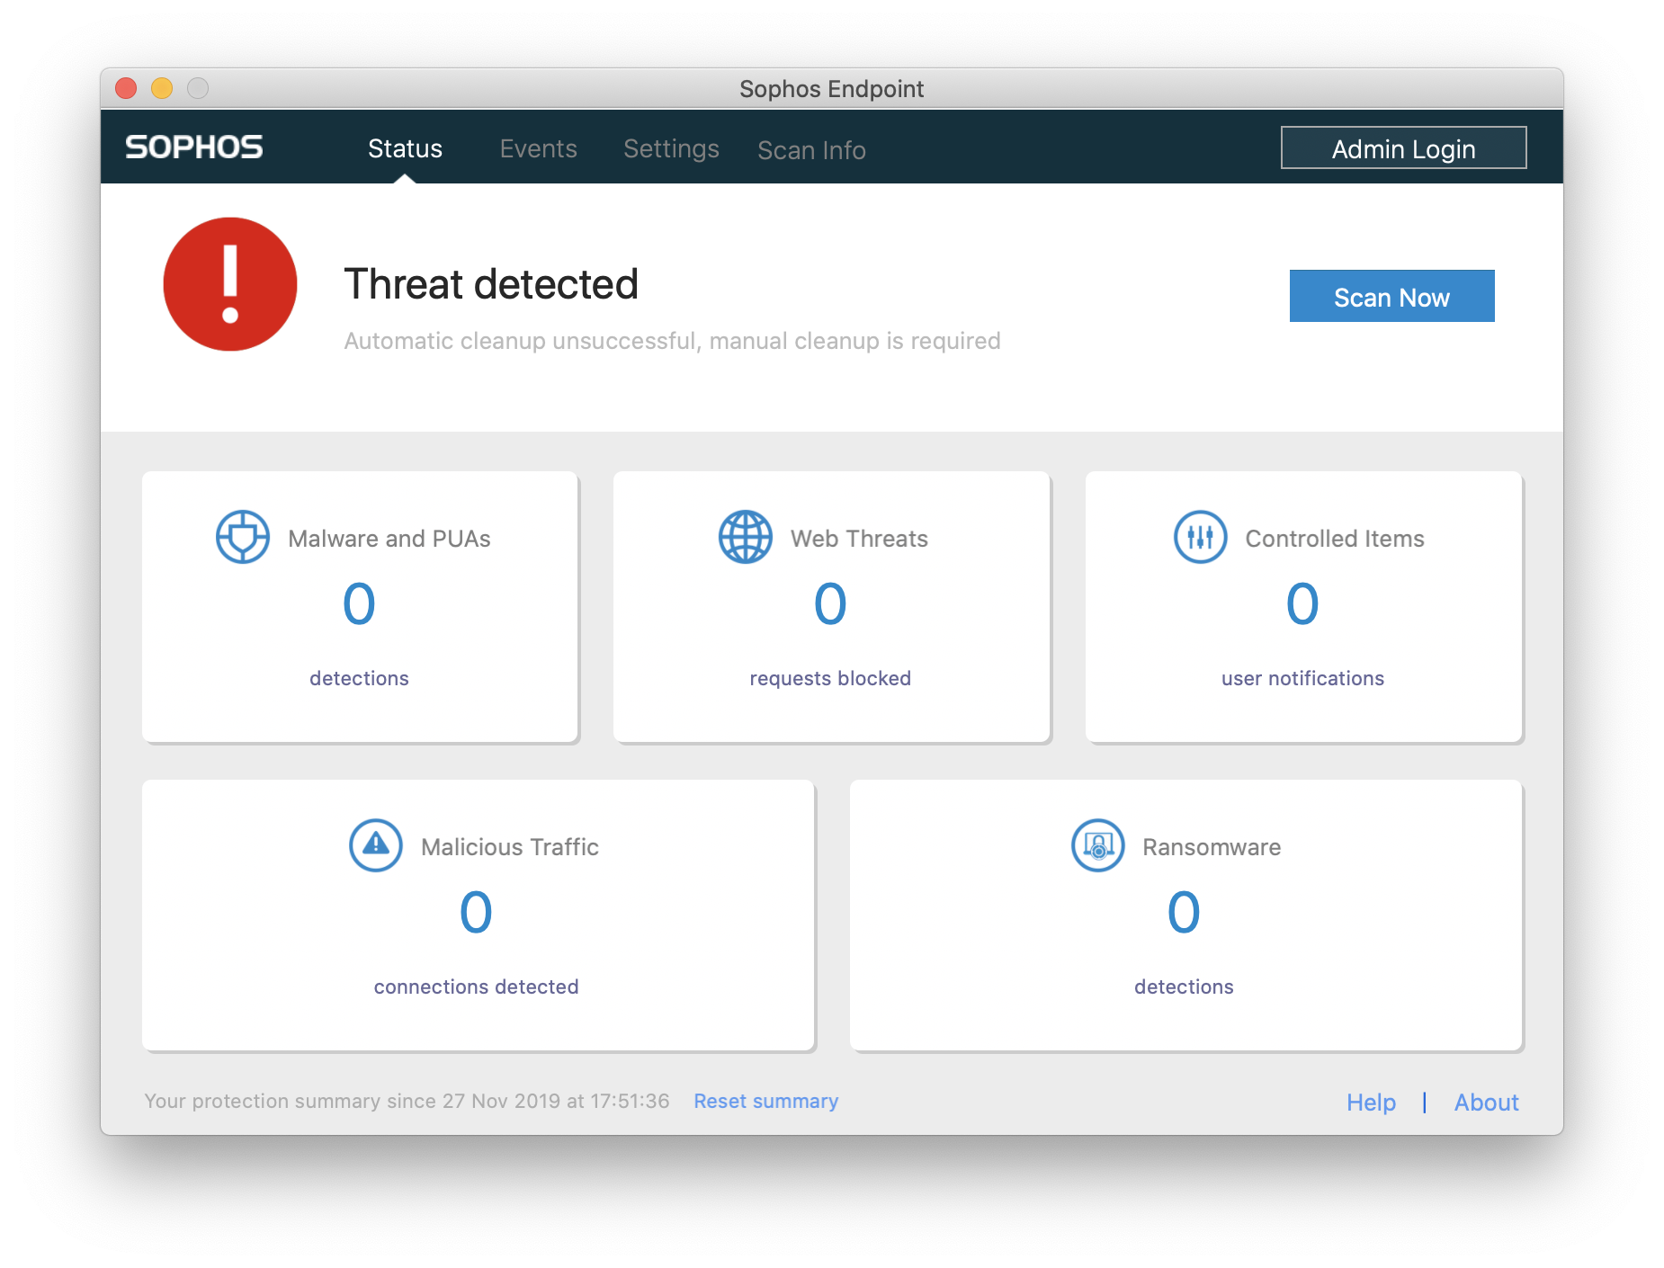Click the Reset summary link
This screenshot has width=1664, height=1268.
tap(766, 1102)
